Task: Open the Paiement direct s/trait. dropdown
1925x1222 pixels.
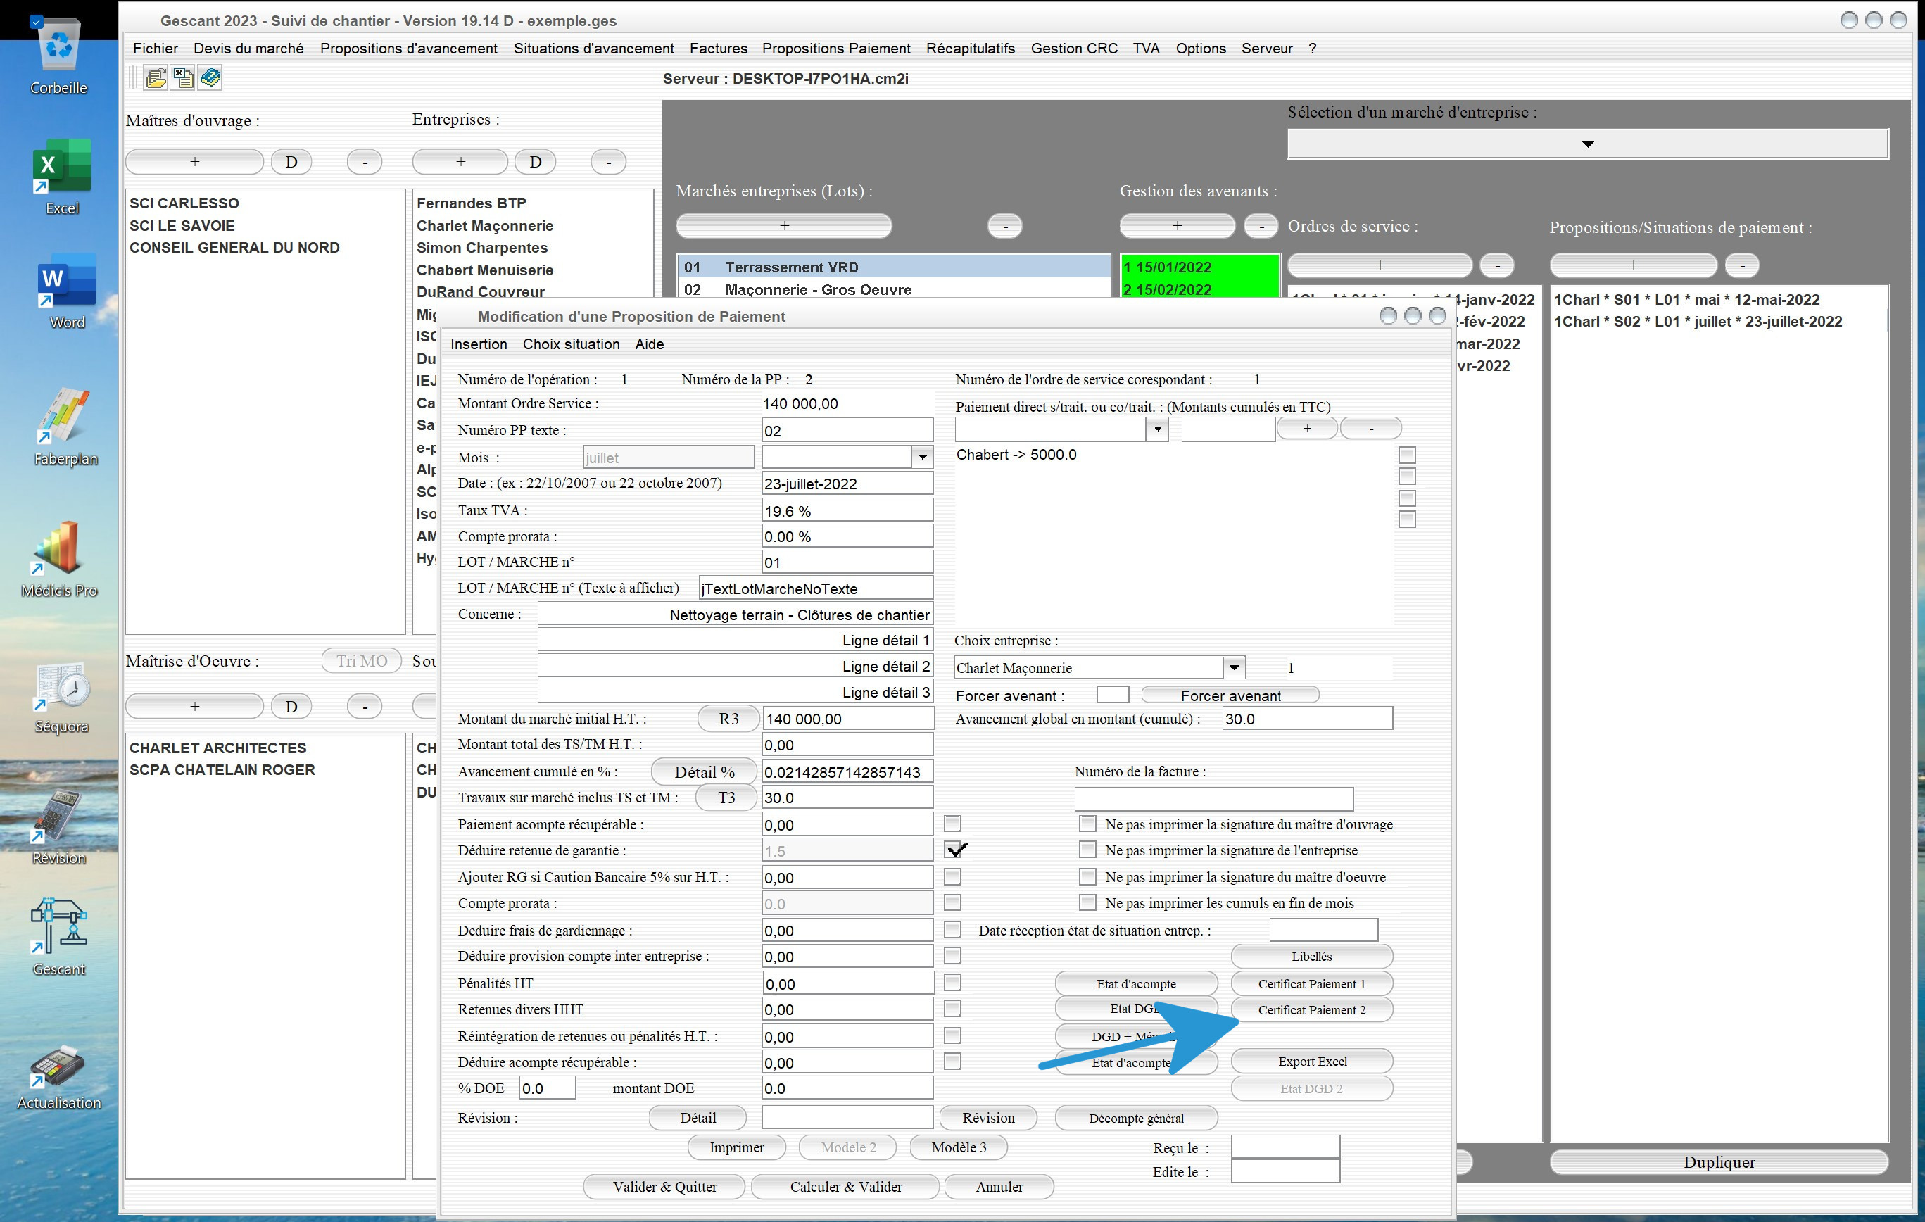Action: 1156,429
